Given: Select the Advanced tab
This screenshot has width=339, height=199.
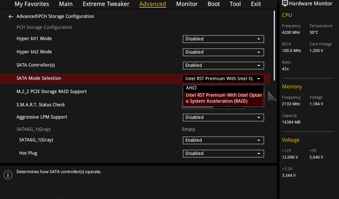Looking at the screenshot, I should tap(153, 4).
